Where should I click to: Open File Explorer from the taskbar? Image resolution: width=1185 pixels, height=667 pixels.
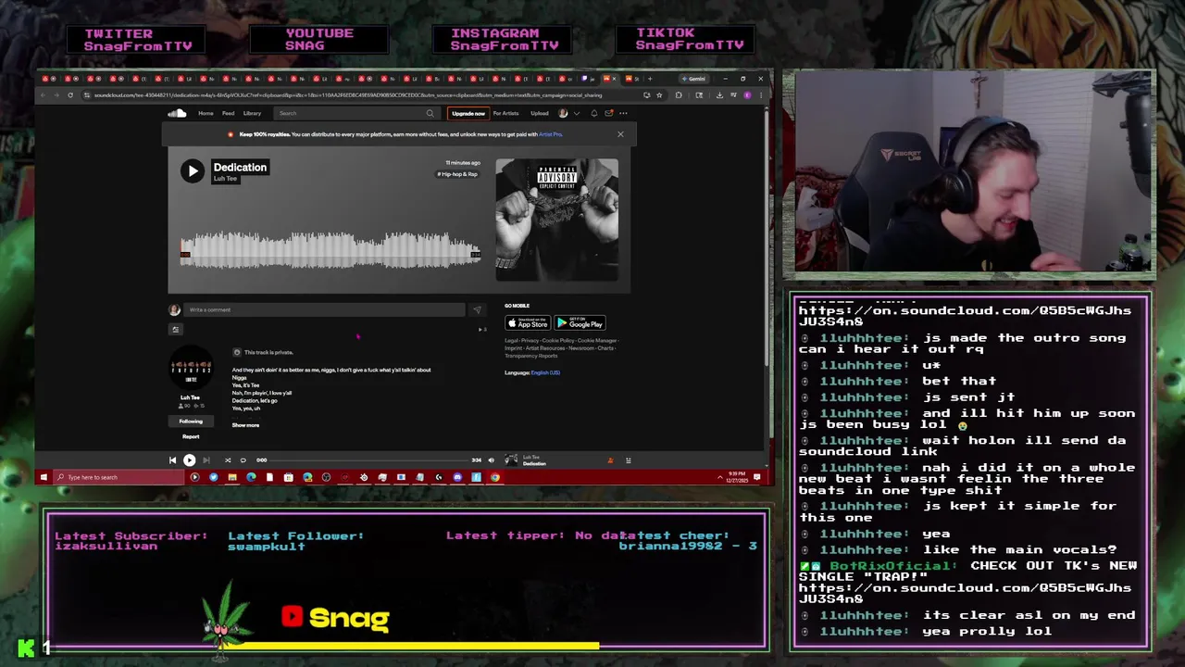232,477
